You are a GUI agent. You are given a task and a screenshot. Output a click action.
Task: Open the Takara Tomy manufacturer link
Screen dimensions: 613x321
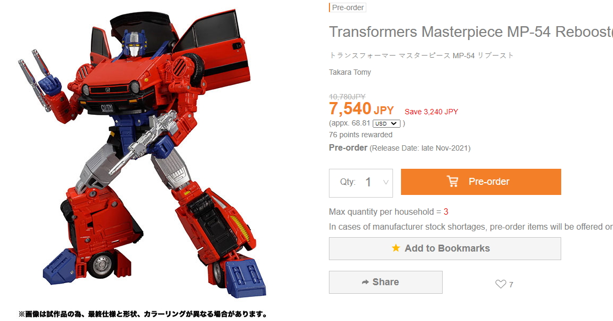click(350, 72)
